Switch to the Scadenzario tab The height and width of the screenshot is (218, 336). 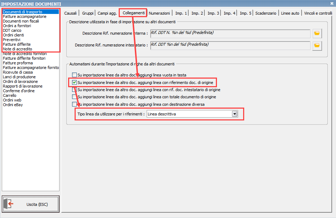(x=266, y=13)
